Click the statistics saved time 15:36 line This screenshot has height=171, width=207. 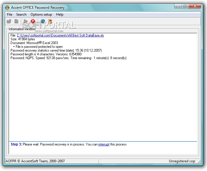[x=56, y=50]
